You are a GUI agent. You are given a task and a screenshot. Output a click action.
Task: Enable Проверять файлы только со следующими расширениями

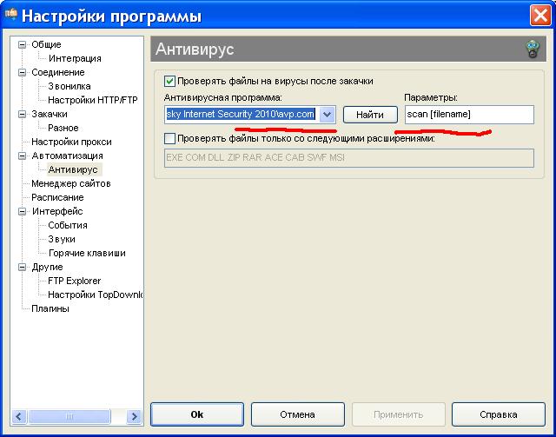point(169,138)
